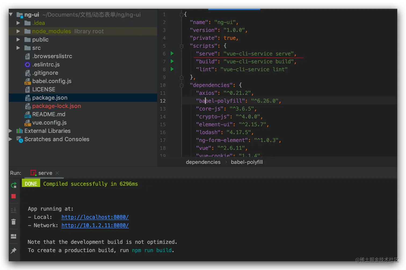Screen dimensions: 406x270
Task: Run the lint script gutter arrow
Action: pyautogui.click(x=172, y=69)
